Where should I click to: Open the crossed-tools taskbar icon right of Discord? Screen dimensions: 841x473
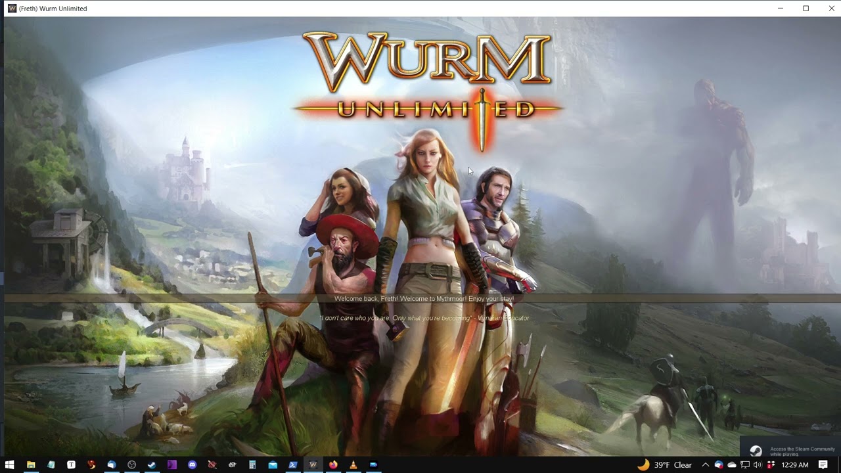coord(212,464)
